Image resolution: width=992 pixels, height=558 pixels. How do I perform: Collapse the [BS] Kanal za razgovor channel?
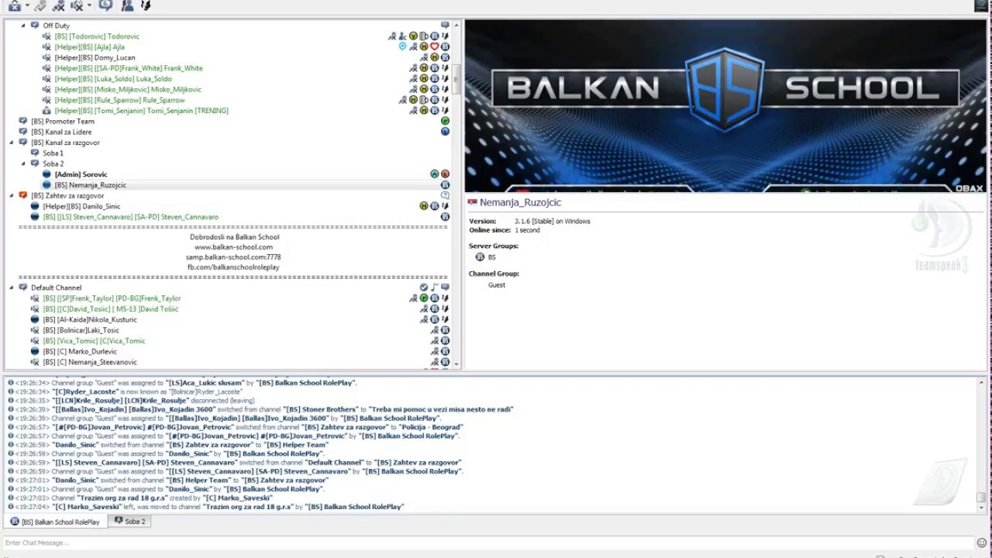(12, 143)
